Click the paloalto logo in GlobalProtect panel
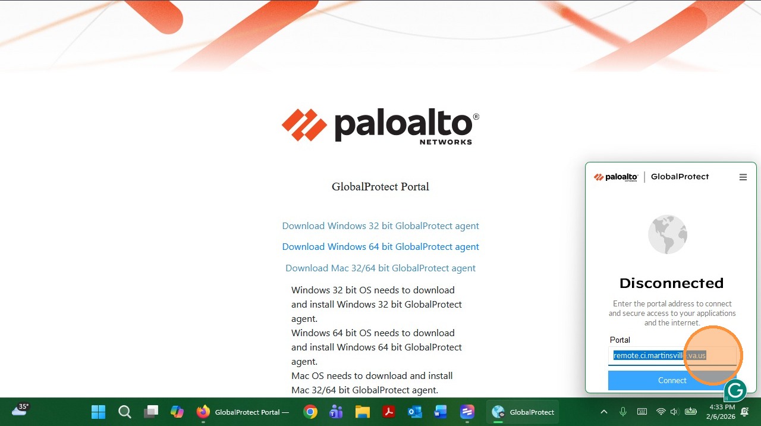The height and width of the screenshot is (426, 761). (x=616, y=177)
